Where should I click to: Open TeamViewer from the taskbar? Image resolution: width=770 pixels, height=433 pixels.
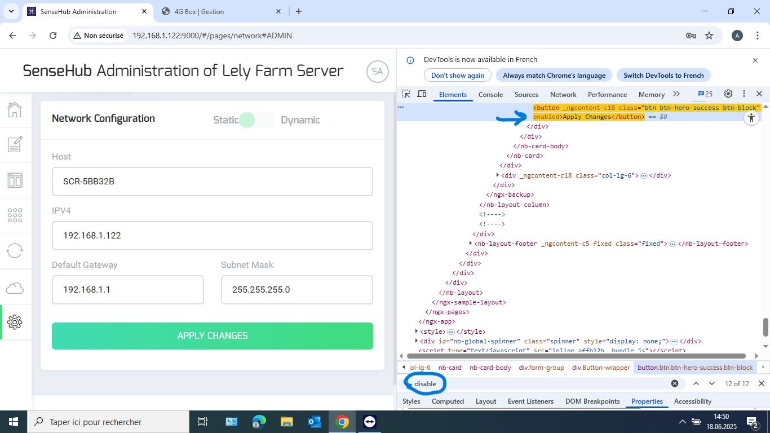(x=370, y=422)
